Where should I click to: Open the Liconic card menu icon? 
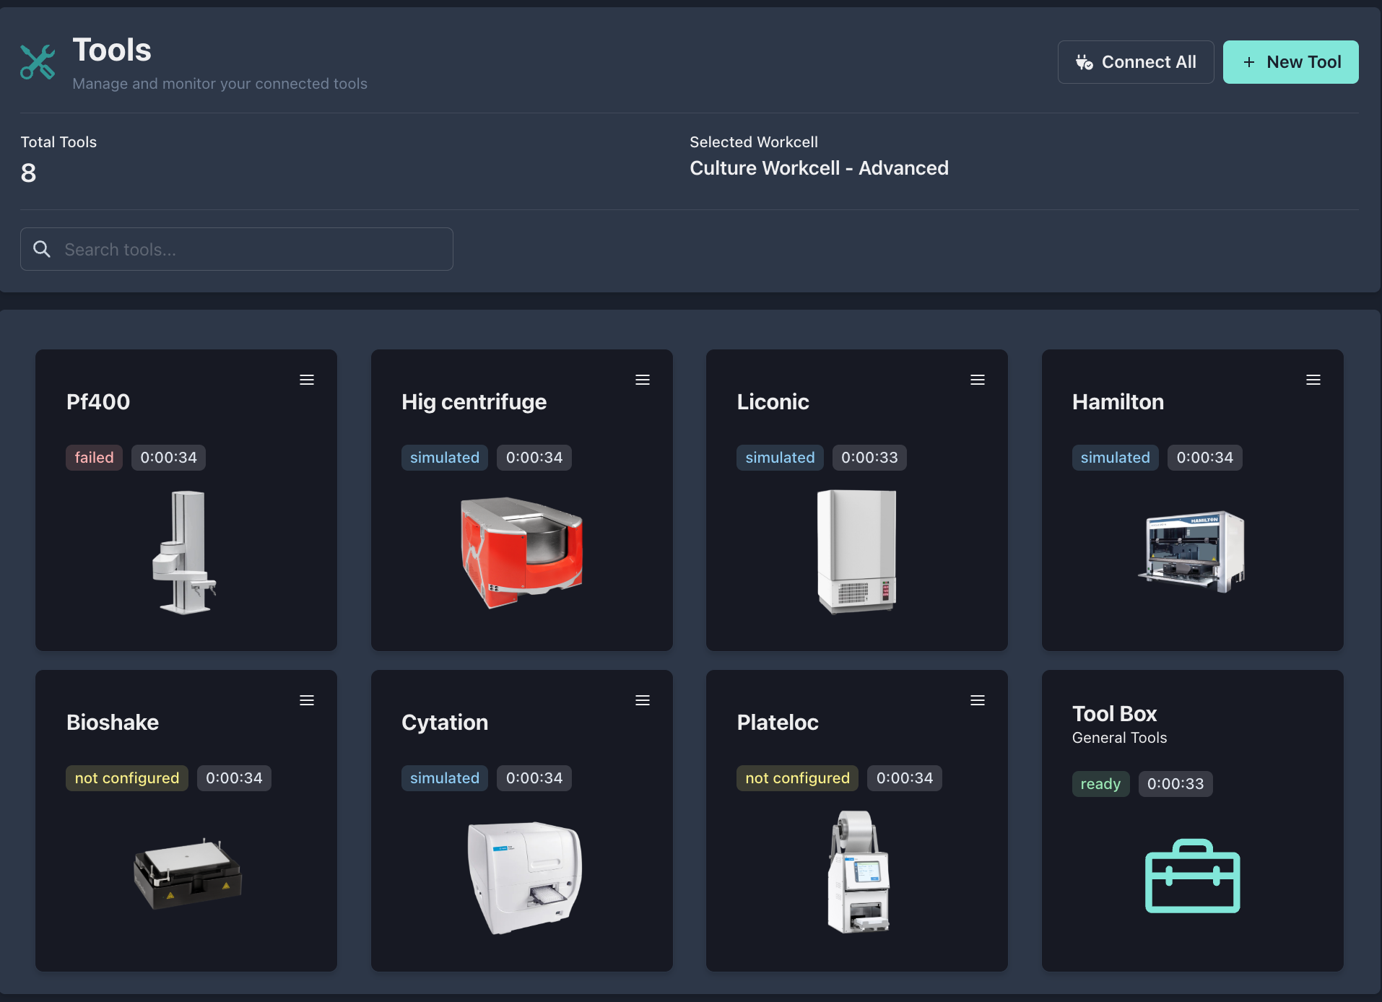point(977,380)
